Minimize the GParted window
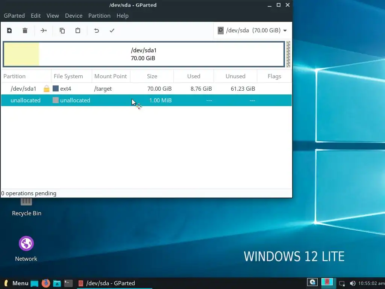The width and height of the screenshot is (385, 289). (x=270, y=5)
